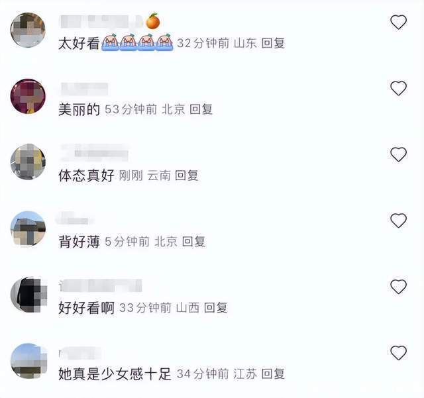
Task: Open avatar beside 背好薄 comment
Action: pos(28,228)
